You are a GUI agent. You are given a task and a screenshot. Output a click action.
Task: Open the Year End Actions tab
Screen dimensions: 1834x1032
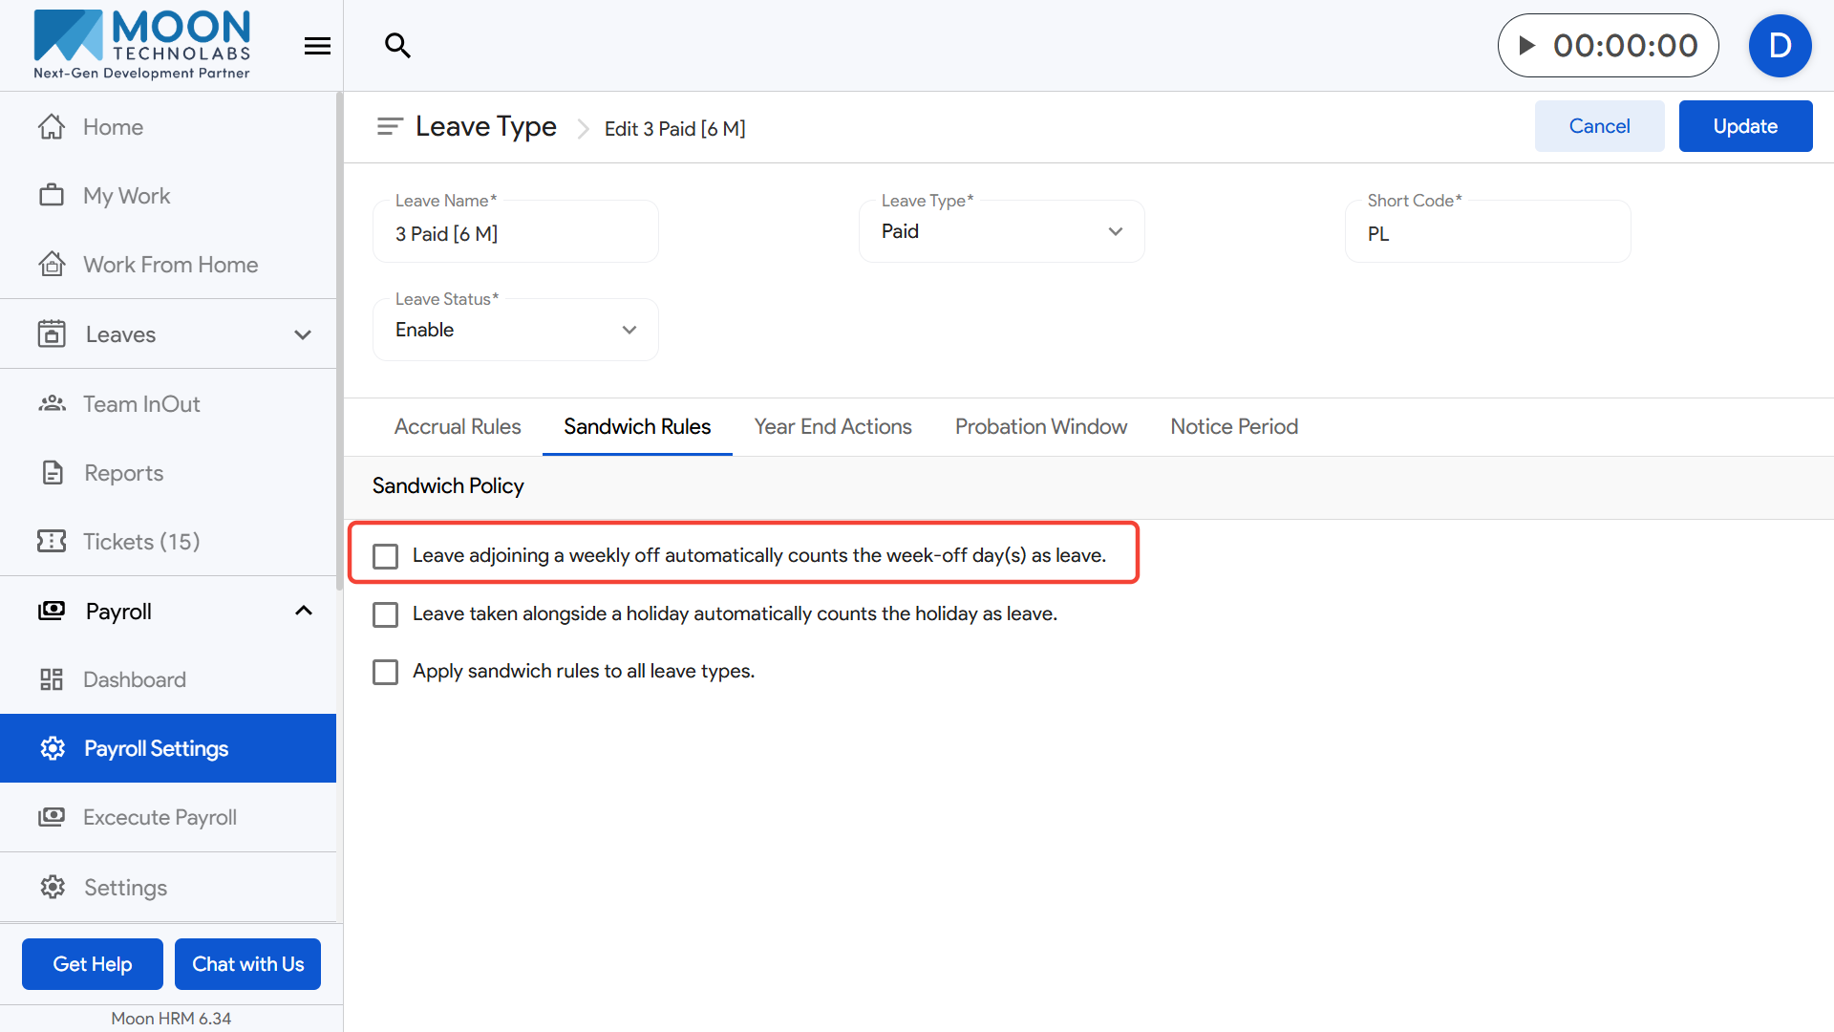click(x=832, y=427)
